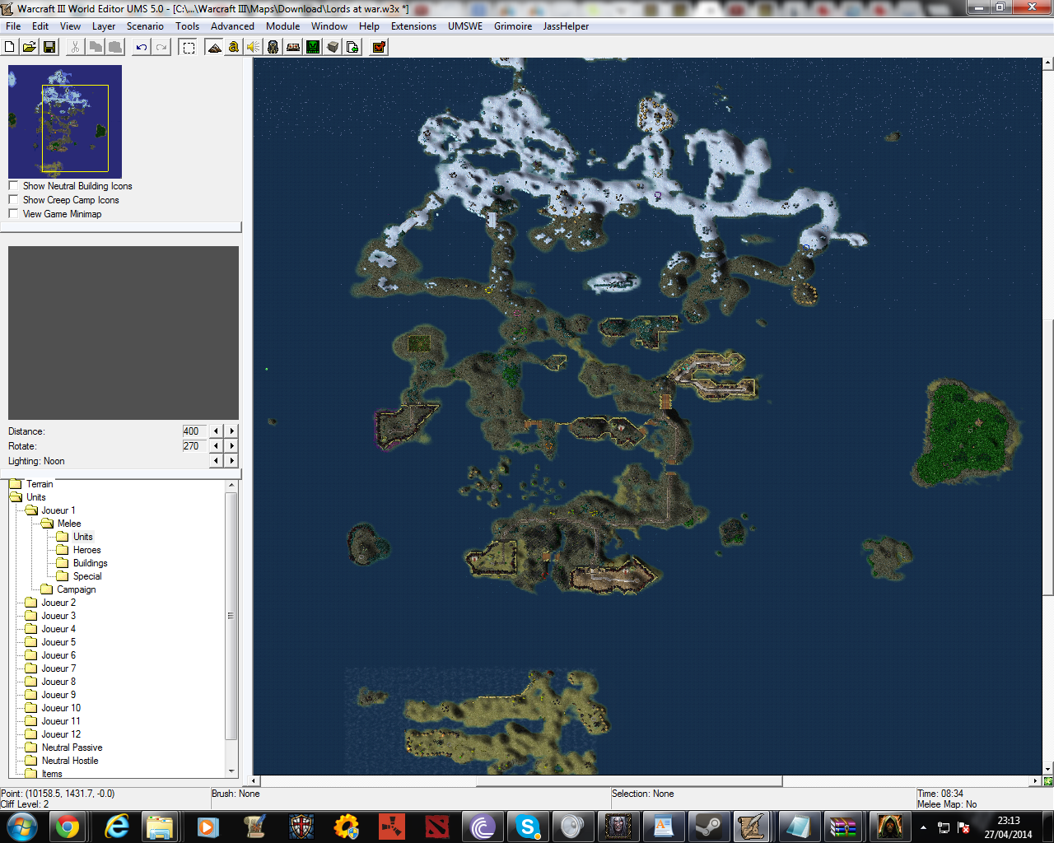Image resolution: width=1054 pixels, height=843 pixels.
Task: Collapse the Joueur 1 folder
Action: 31,510
